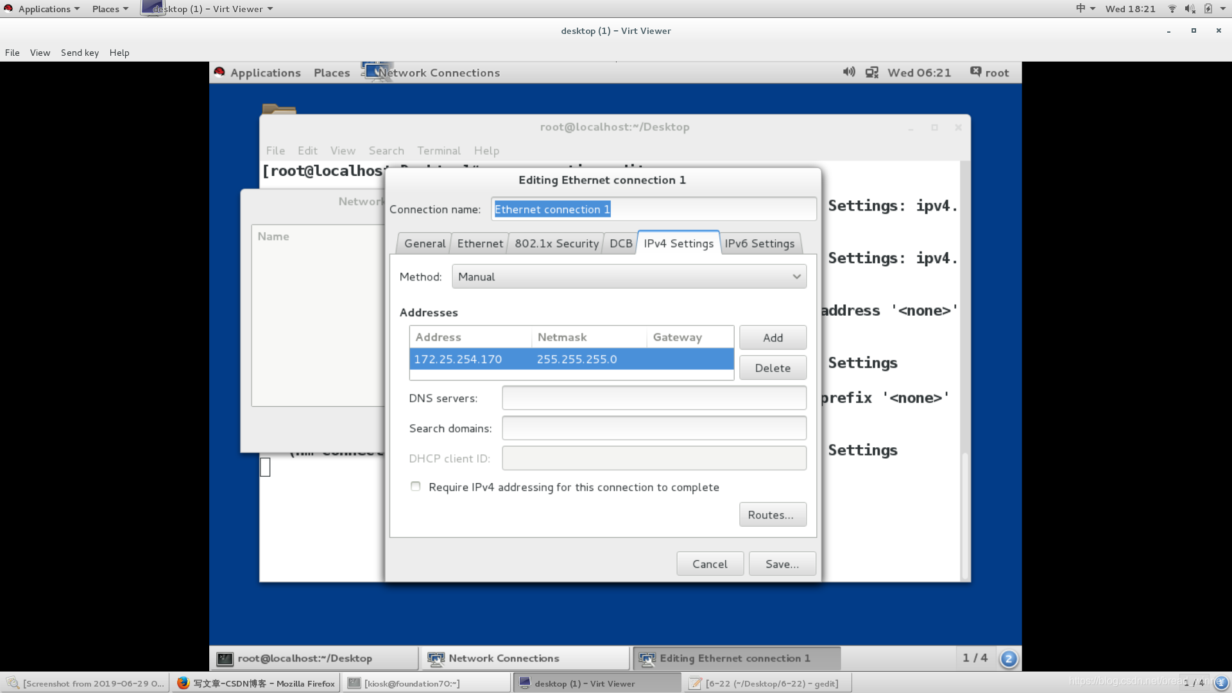Open the Send key menu
This screenshot has width=1232, height=693.
tap(80, 53)
